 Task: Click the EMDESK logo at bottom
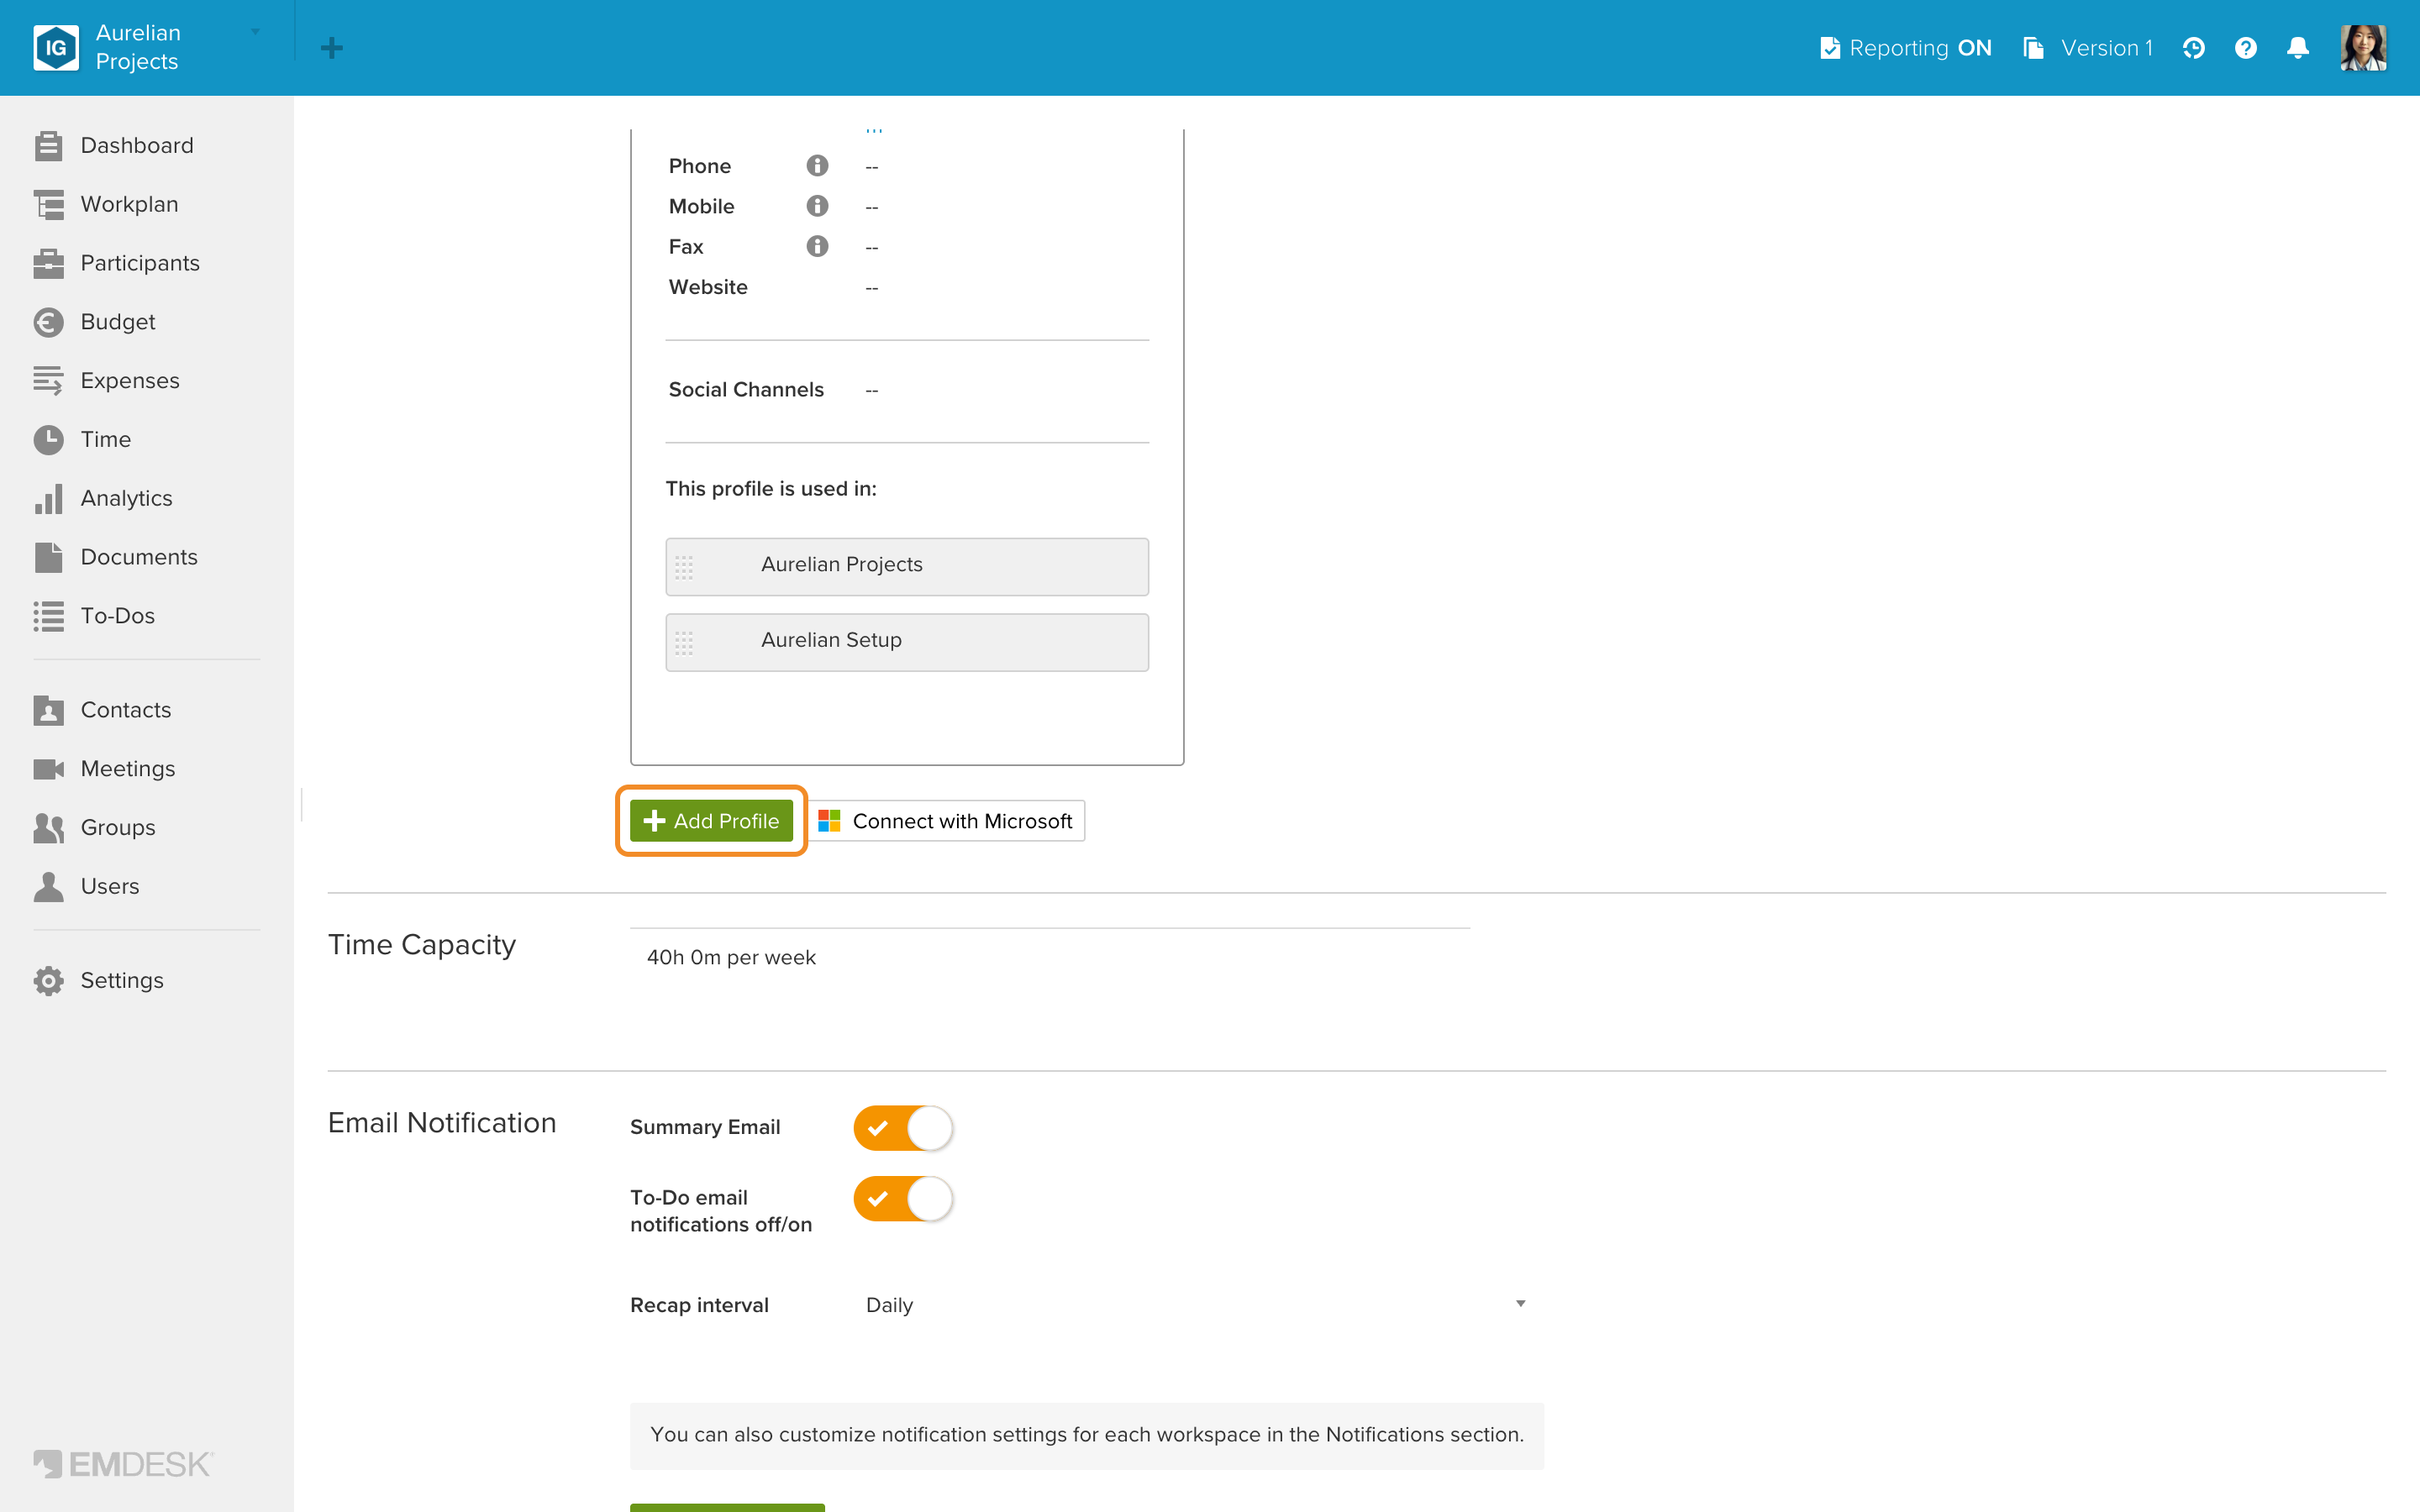coord(123,1464)
